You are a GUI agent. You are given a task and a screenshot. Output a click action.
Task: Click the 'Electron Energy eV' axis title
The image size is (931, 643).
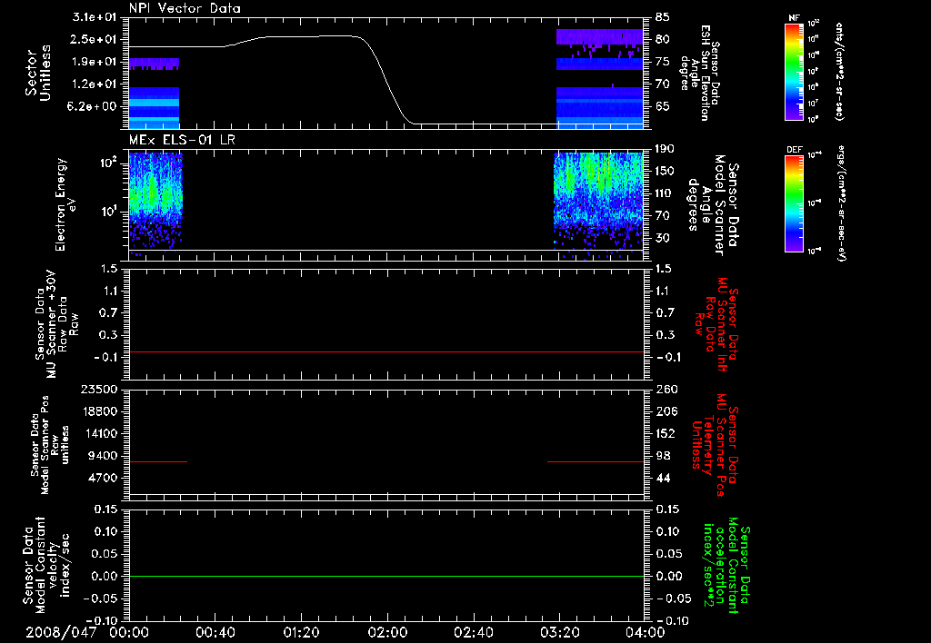click(65, 204)
